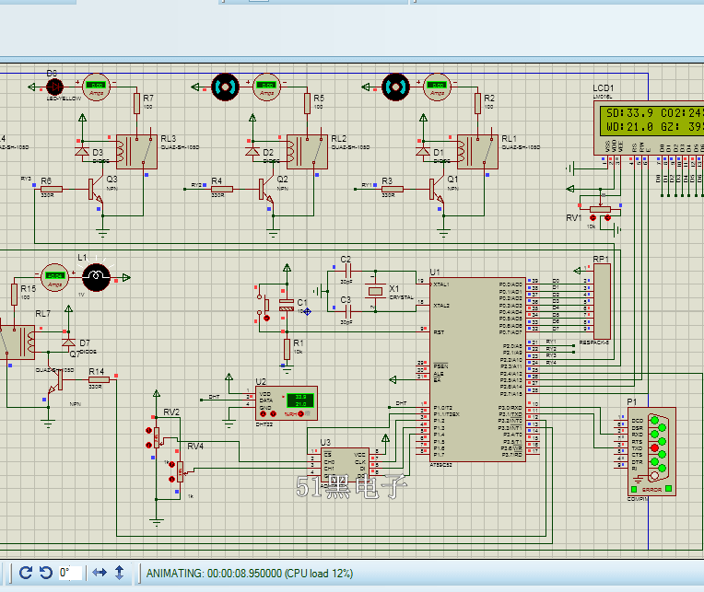Click the left red adjust button under RV1

tap(593, 217)
